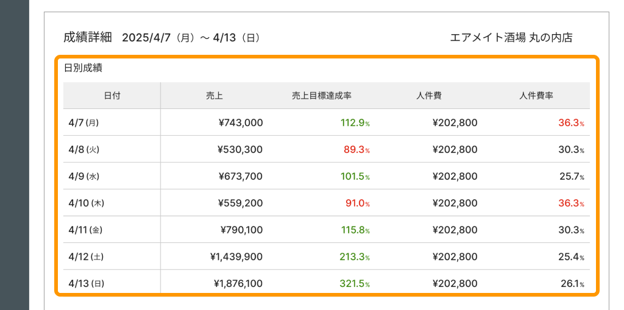The height and width of the screenshot is (310, 624).
Task: Click 30.3% labor rate in 4/8 row
Action: pyautogui.click(x=572, y=150)
